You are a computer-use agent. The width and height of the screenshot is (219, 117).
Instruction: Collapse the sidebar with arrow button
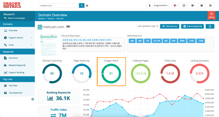point(33,99)
